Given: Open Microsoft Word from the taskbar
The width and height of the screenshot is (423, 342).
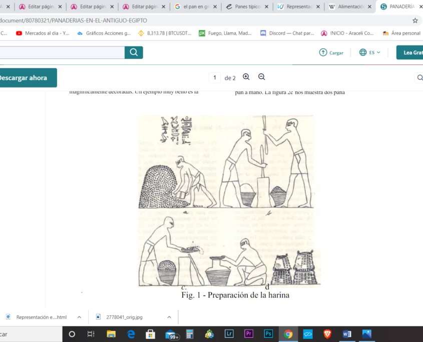Looking at the screenshot, I should point(347,334).
